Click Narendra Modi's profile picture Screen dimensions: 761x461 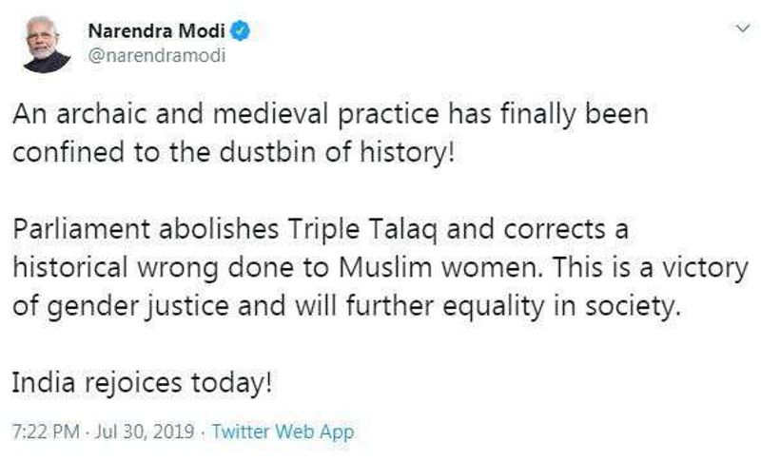pyautogui.click(x=45, y=43)
